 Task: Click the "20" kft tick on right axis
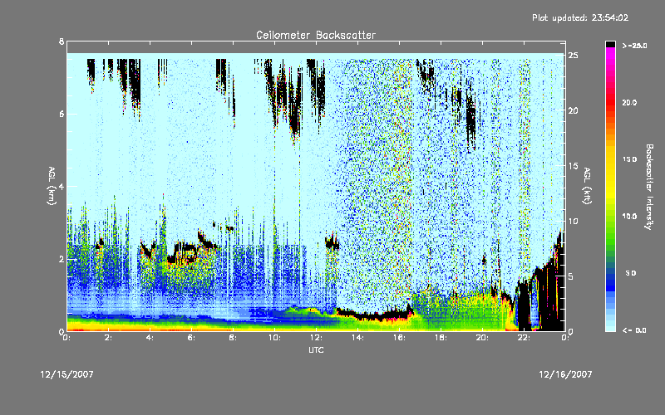573,110
